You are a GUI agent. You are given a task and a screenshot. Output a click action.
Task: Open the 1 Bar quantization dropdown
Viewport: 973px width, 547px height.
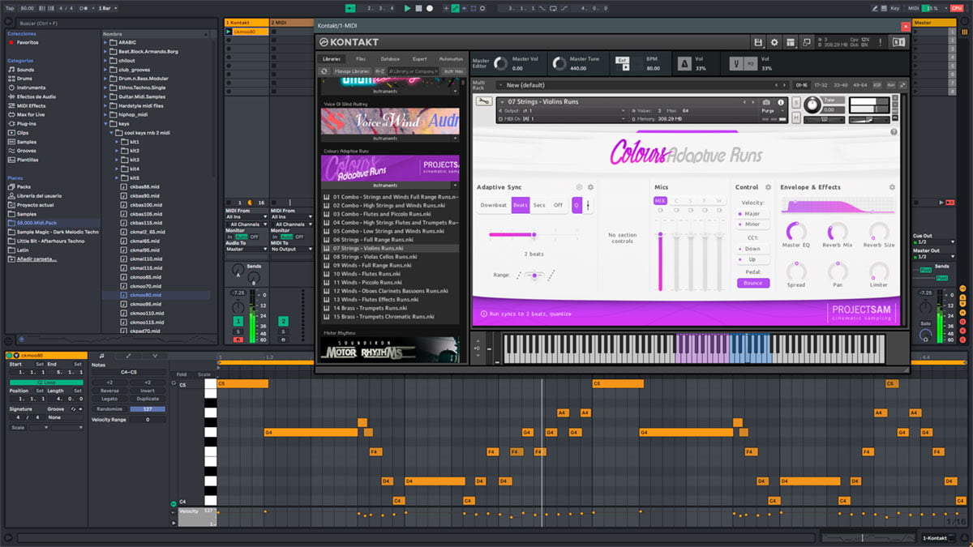pos(106,8)
